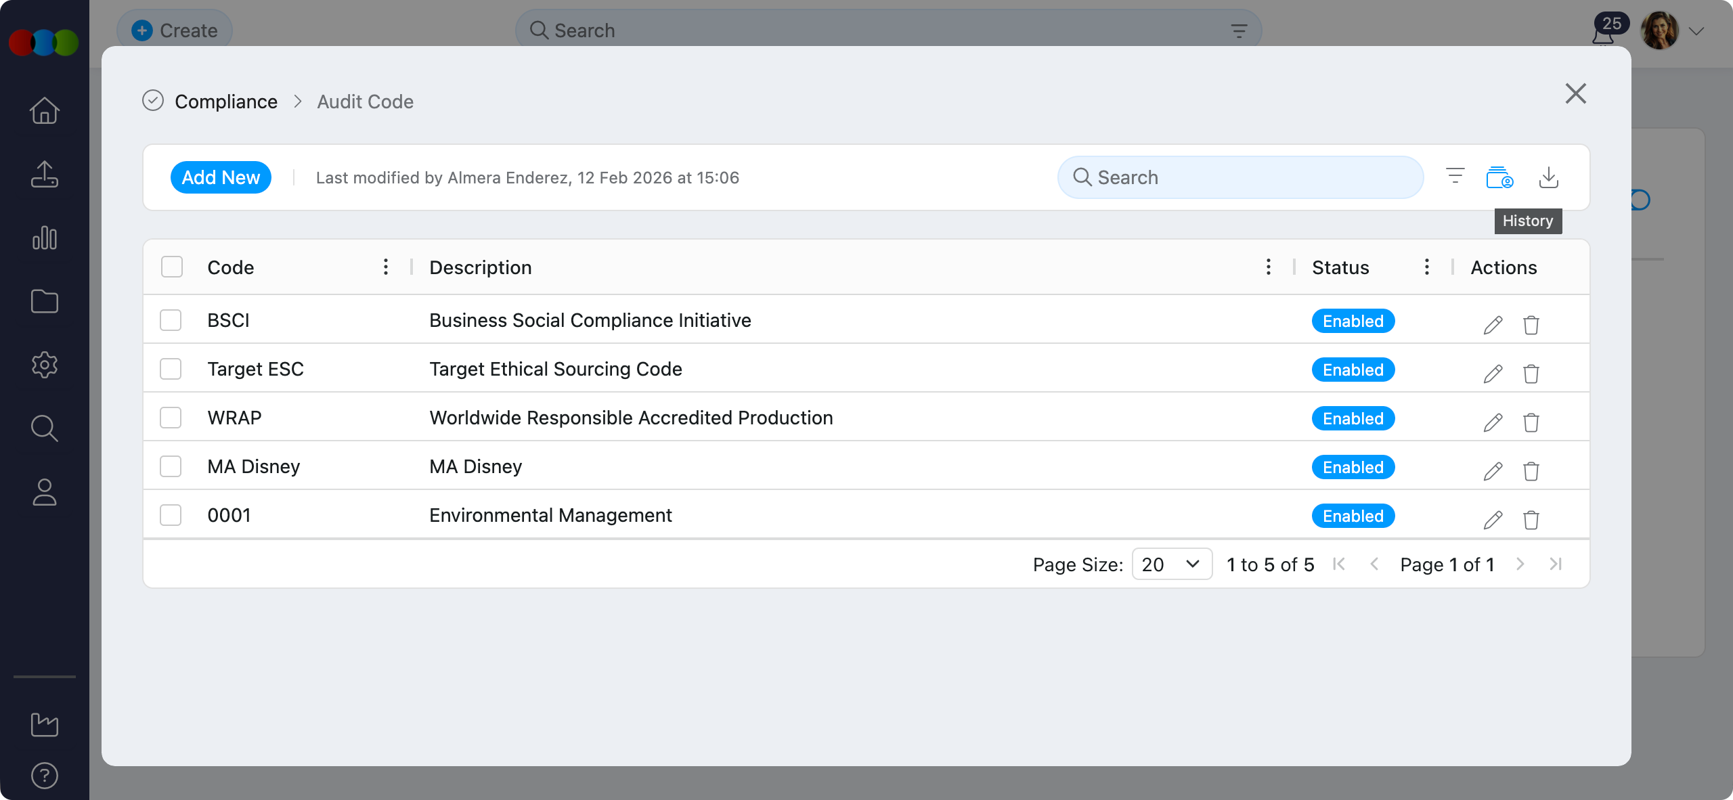Toggle the select-all header checkbox
The height and width of the screenshot is (800, 1733).
[x=172, y=267]
